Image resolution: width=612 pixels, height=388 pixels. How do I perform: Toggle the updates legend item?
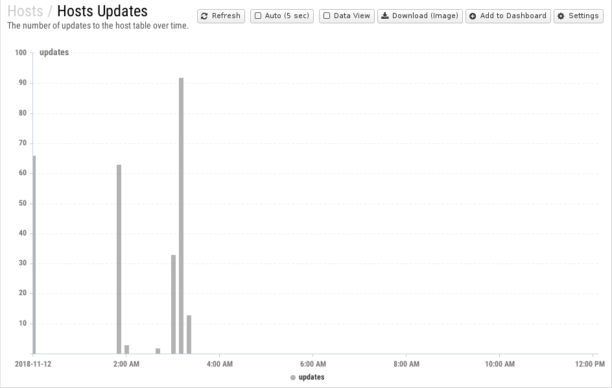(307, 377)
